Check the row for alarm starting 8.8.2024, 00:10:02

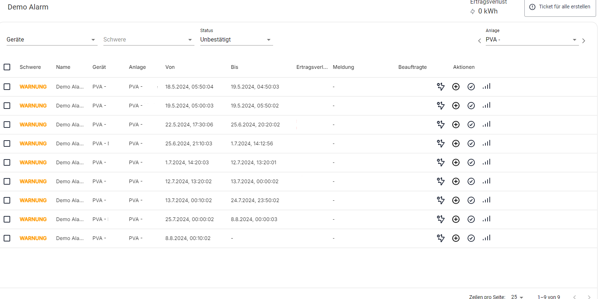click(x=7, y=238)
